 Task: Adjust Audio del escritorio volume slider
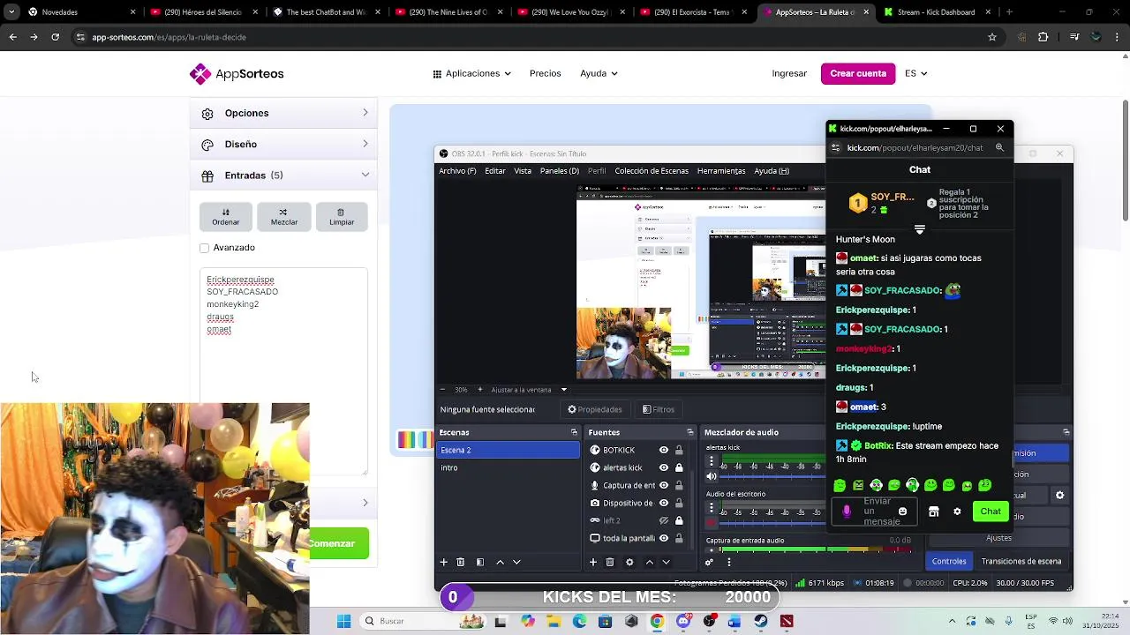tap(772, 523)
